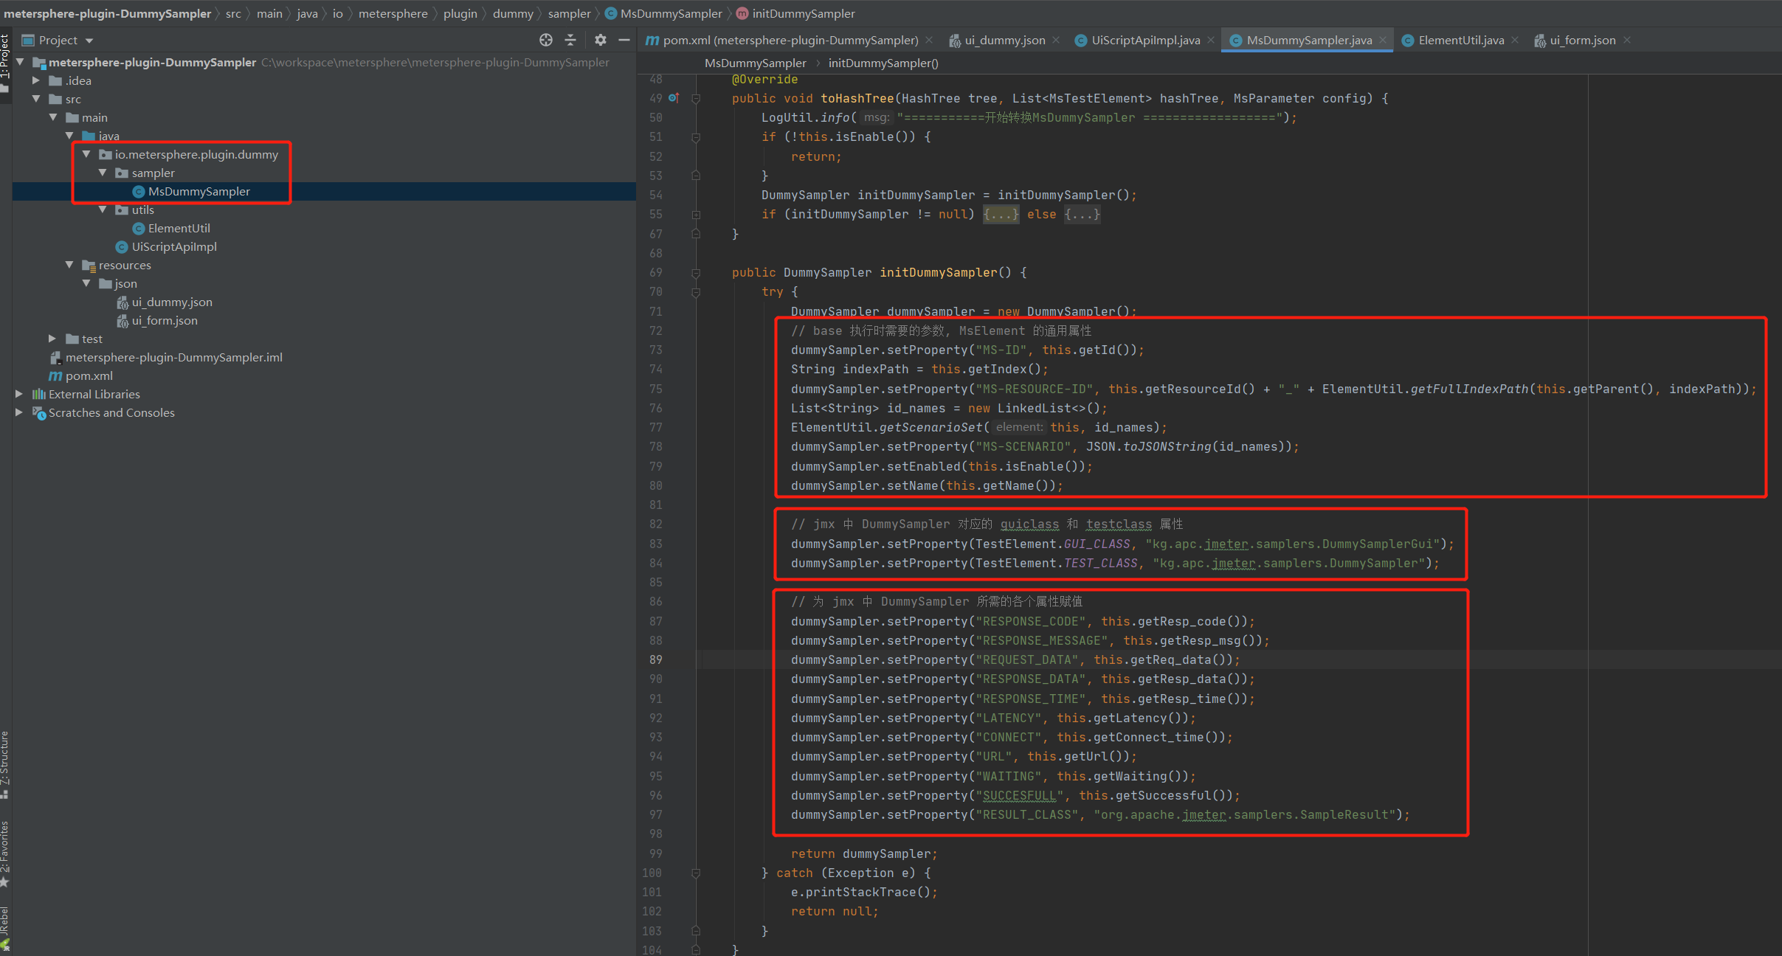
Task: Click 'plugin' in the navigation bar
Action: pyautogui.click(x=460, y=13)
